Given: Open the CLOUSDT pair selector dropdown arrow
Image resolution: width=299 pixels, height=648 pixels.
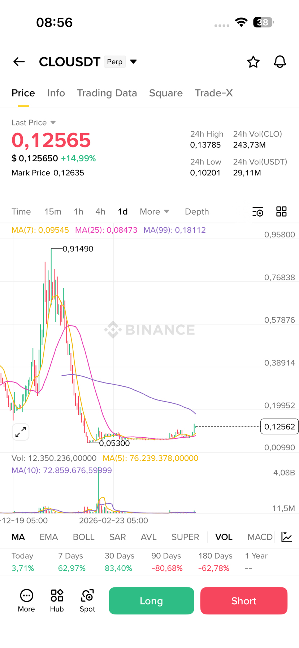Looking at the screenshot, I should pos(133,62).
